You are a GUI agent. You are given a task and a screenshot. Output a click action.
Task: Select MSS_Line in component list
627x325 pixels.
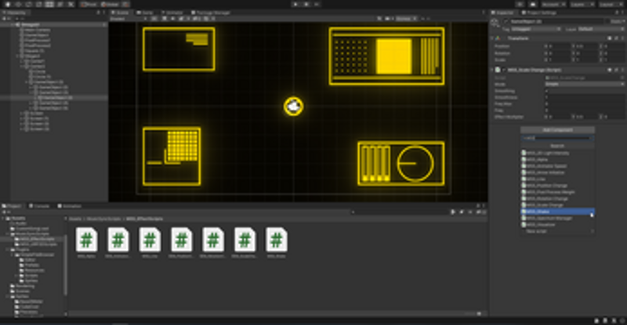[557, 179]
